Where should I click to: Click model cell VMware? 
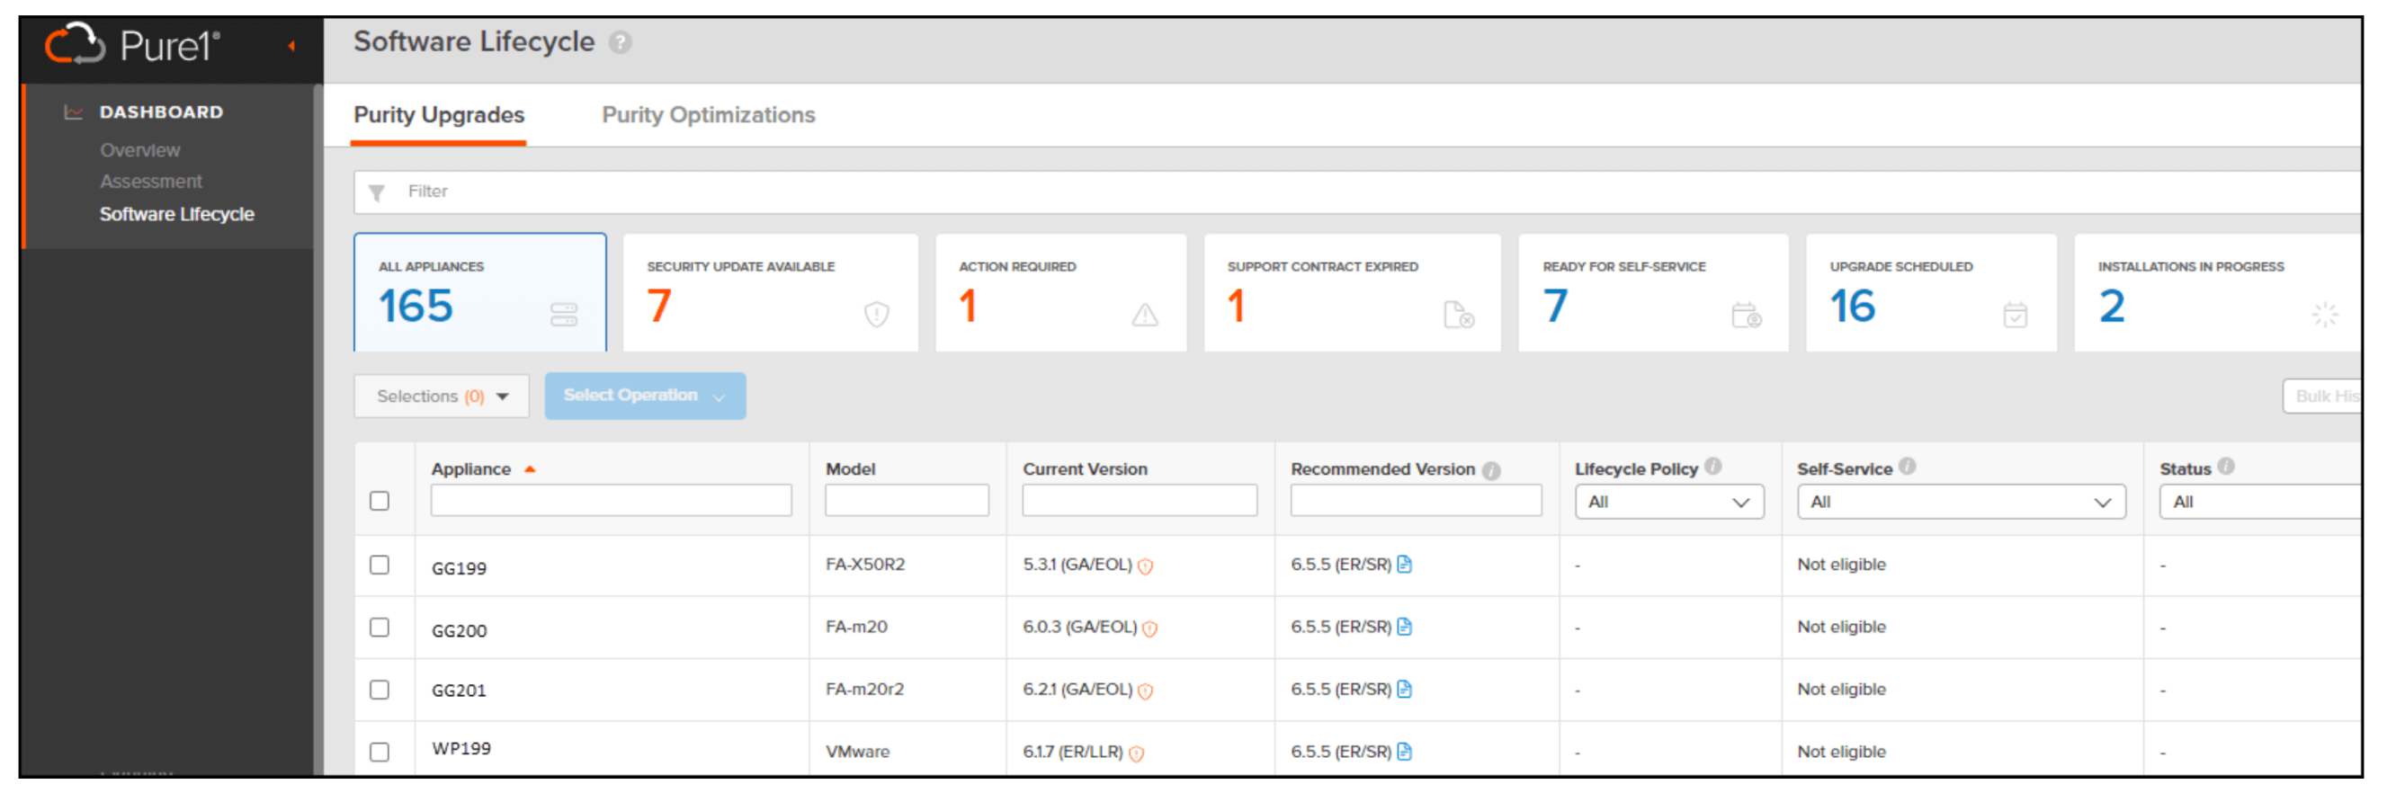(857, 752)
